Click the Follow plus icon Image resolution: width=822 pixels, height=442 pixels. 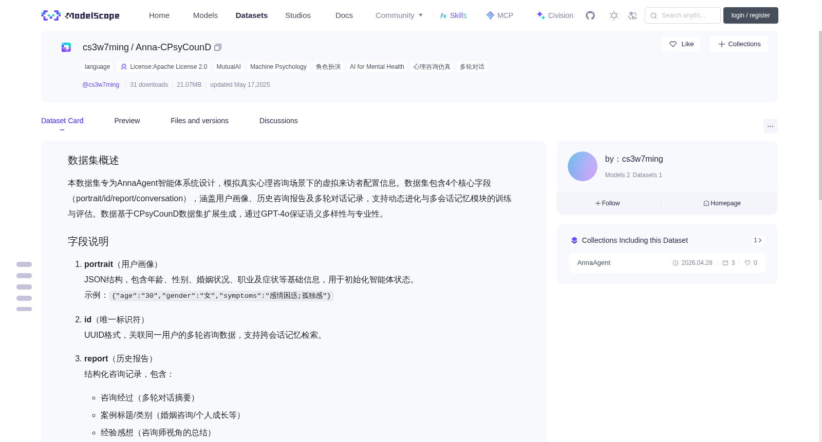[x=598, y=203]
